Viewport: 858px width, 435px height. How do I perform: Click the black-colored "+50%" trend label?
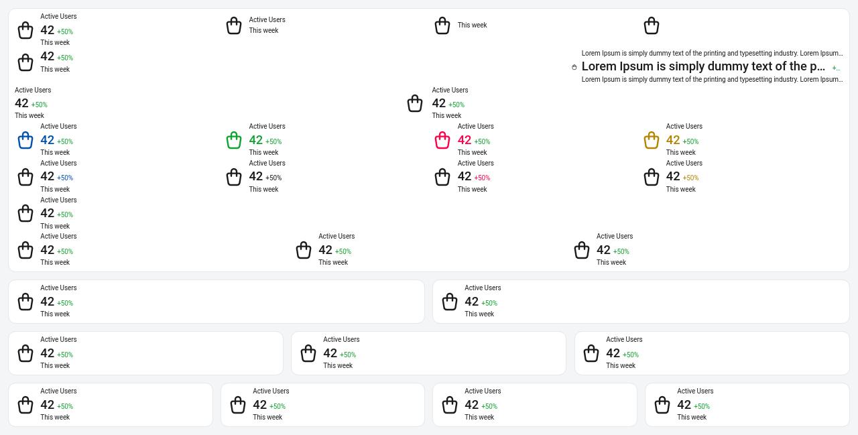coord(273,178)
